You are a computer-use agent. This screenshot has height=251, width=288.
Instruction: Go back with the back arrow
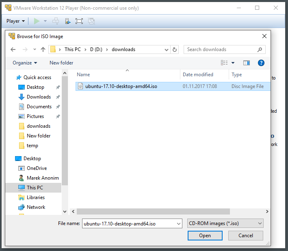click(13, 49)
